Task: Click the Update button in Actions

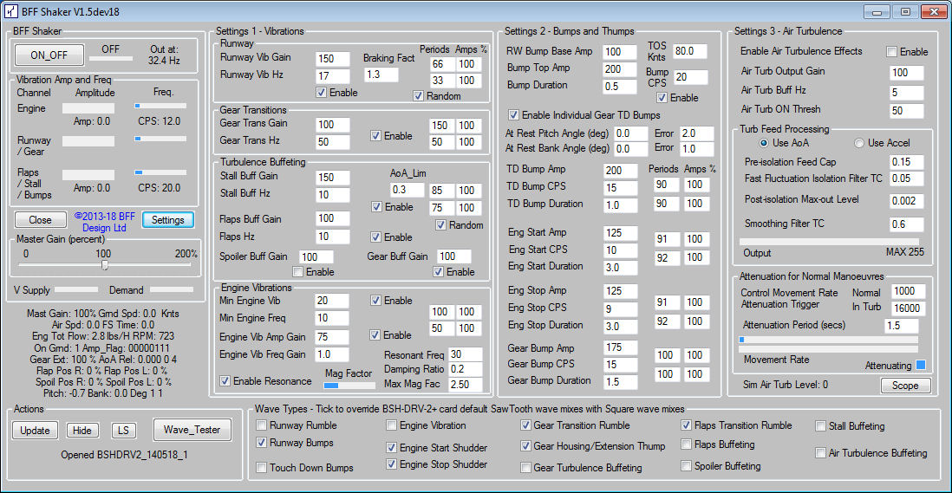Action: [x=36, y=431]
